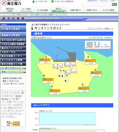The image size is (119, 132).
Task: Open the モニタリングポストの解説 link
Action: point(100,29)
